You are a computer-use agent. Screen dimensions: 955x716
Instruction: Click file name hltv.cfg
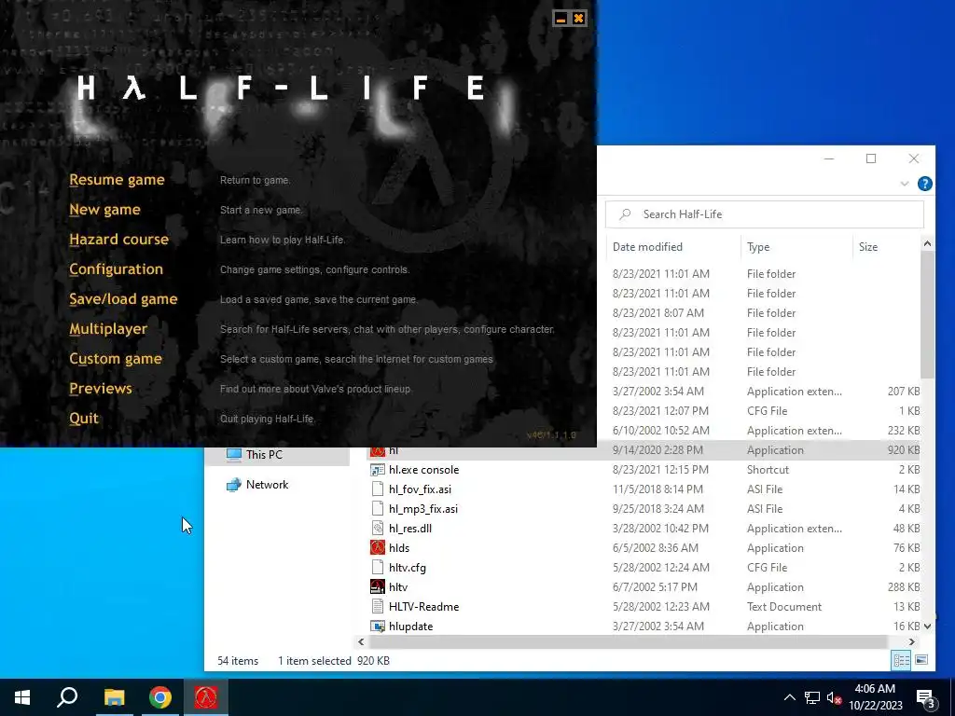click(408, 567)
